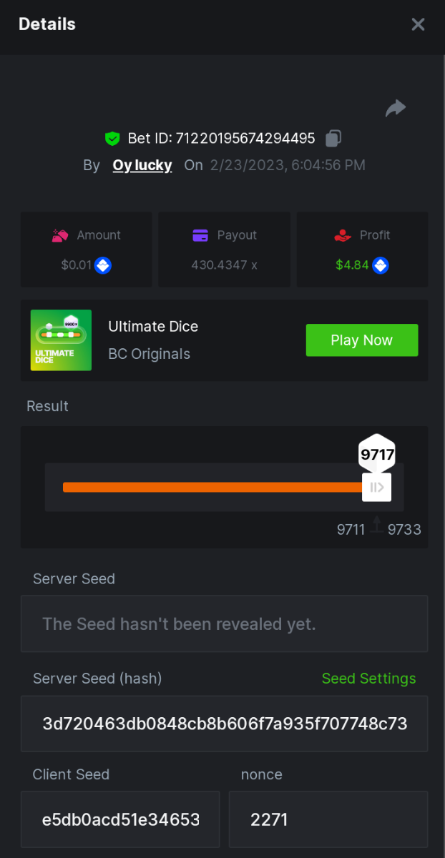Click the red Profit hand icon

pos(343,235)
